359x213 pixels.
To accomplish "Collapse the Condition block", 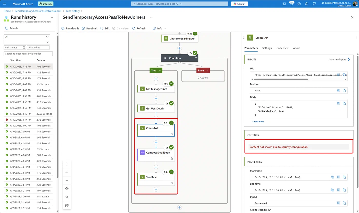I will (196, 58).
